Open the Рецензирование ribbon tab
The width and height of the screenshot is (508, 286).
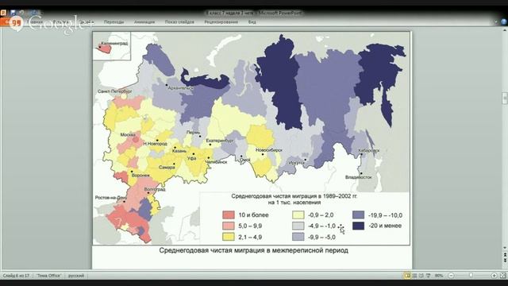221,22
